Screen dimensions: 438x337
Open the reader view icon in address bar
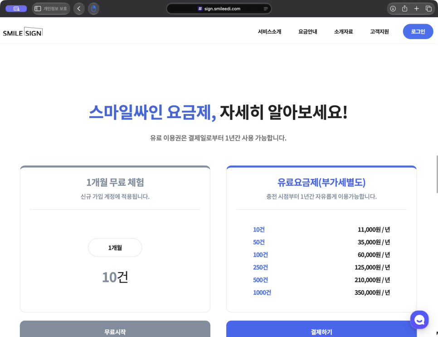tap(266, 9)
